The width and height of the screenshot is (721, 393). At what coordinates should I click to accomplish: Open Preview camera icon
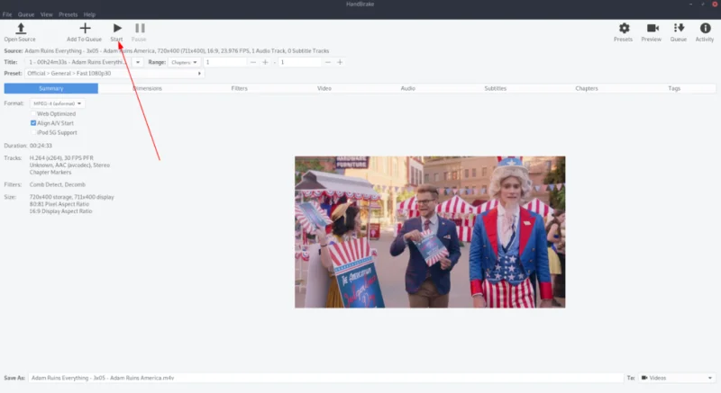pos(653,29)
